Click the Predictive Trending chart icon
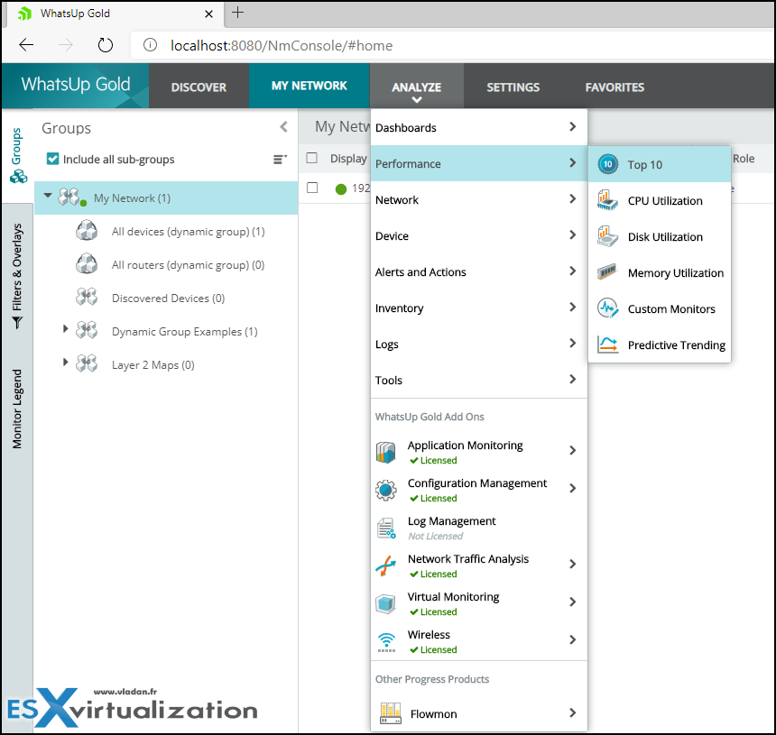 608,345
